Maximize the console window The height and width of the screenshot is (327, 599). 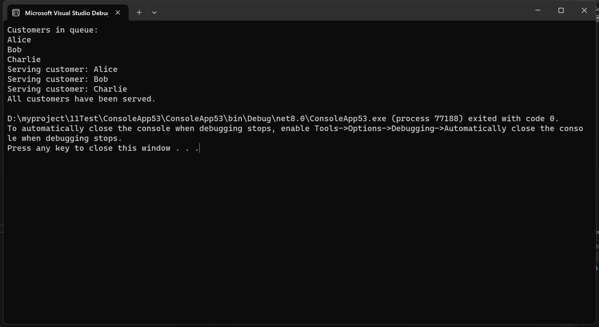coord(561,10)
